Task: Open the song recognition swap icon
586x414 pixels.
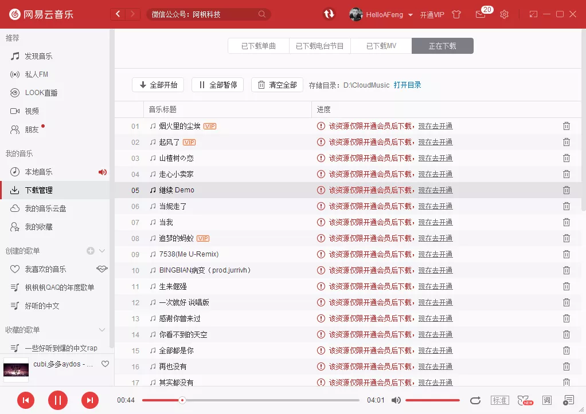Action: tap(329, 14)
